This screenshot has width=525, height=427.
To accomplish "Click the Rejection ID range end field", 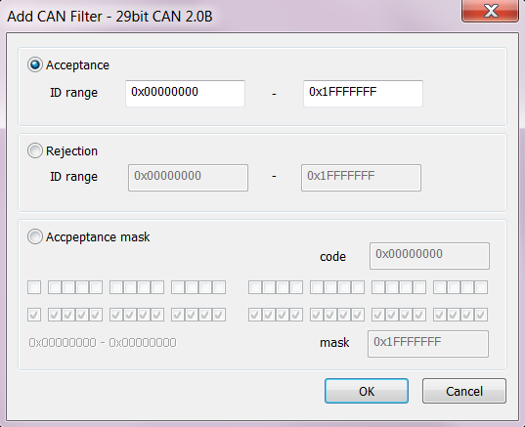I will 361,178.
